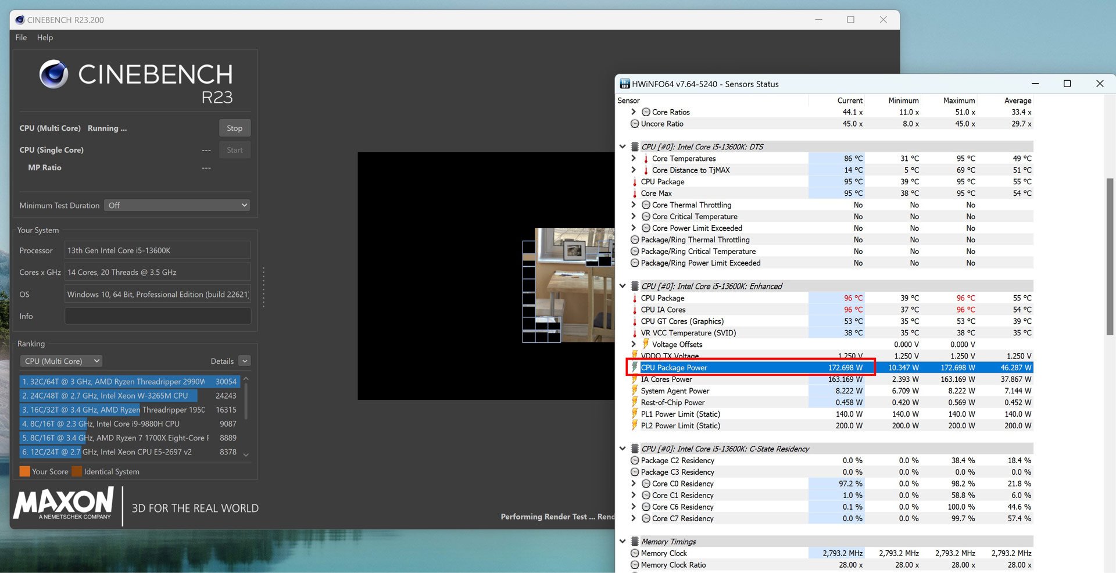
Task: Click Core Distance to TjMAX thermometer icon
Action: (646, 170)
